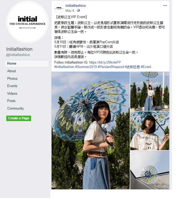Click the #PersianRhapsod hashtag
180x198 pixels.
pyautogui.click(x=111, y=67)
